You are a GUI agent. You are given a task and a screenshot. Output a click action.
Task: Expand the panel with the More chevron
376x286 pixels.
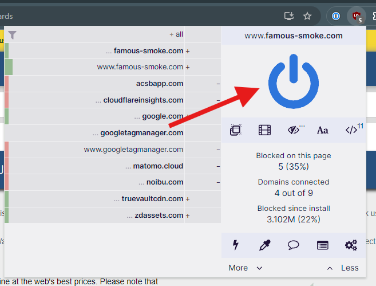pos(246,268)
